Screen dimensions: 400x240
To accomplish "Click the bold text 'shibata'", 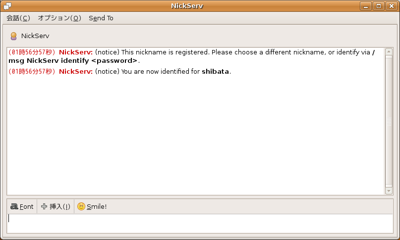I will [215, 72].
